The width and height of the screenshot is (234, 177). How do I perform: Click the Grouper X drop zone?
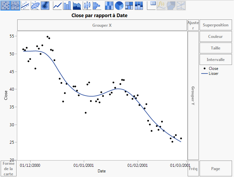click(x=102, y=25)
